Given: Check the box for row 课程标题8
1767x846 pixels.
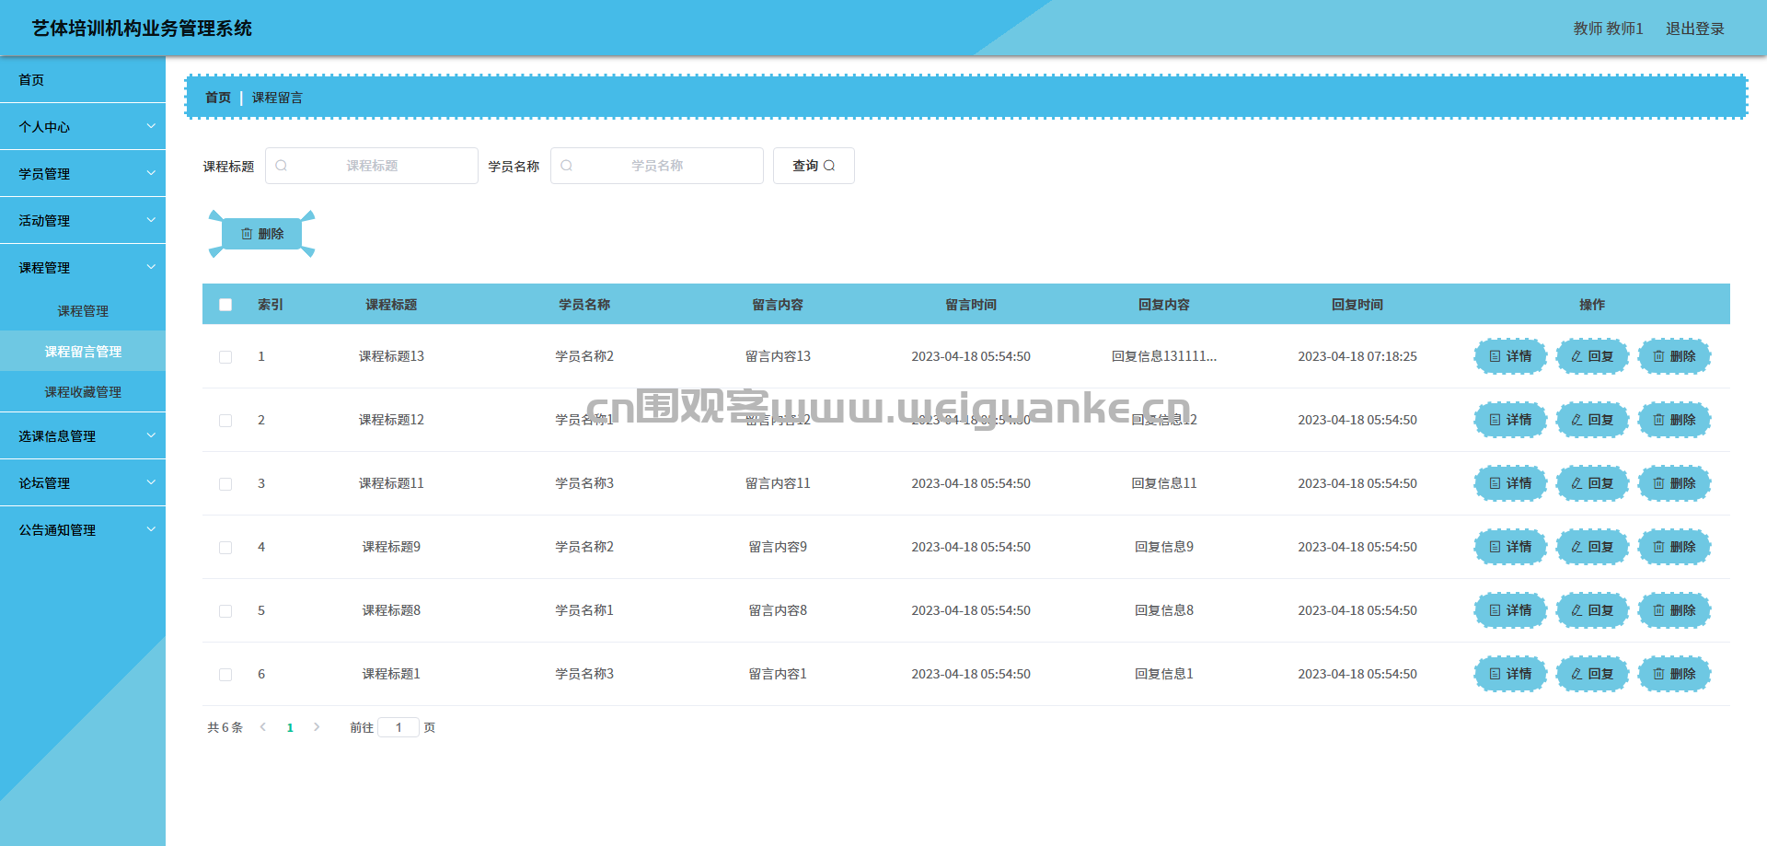Looking at the screenshot, I should (225, 611).
